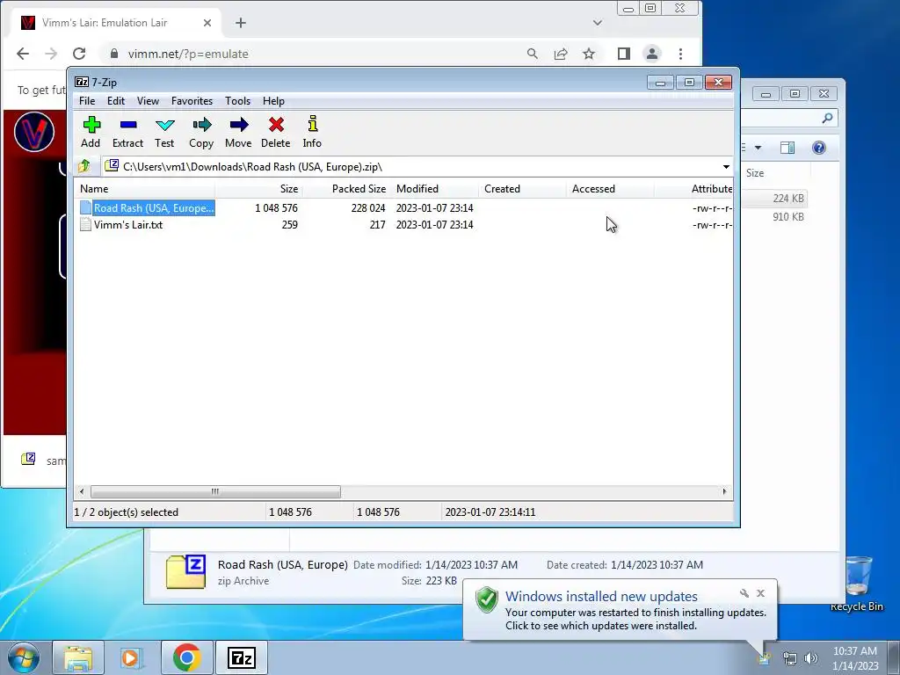The height and width of the screenshot is (675, 900).
Task: Sort by Accessed column header
Action: pos(610,189)
